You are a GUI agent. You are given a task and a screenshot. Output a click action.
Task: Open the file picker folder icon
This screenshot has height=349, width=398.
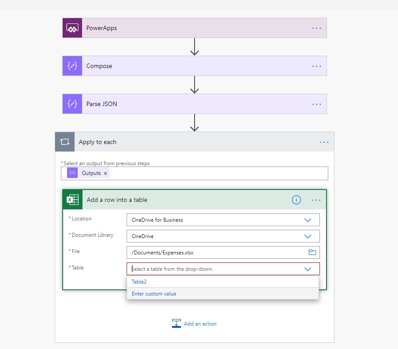pyautogui.click(x=312, y=252)
